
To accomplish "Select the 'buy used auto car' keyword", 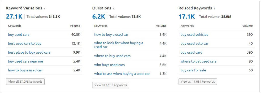I will point(194,43).
